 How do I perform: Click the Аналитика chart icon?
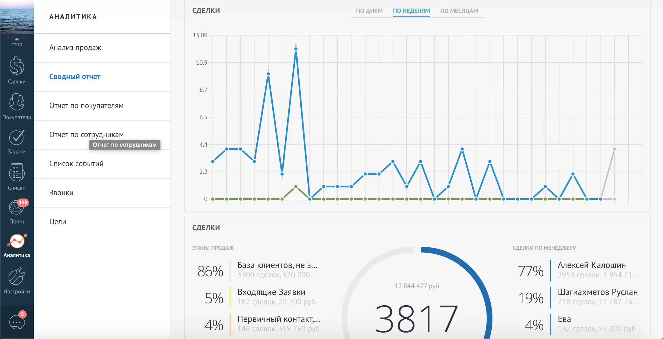17,241
